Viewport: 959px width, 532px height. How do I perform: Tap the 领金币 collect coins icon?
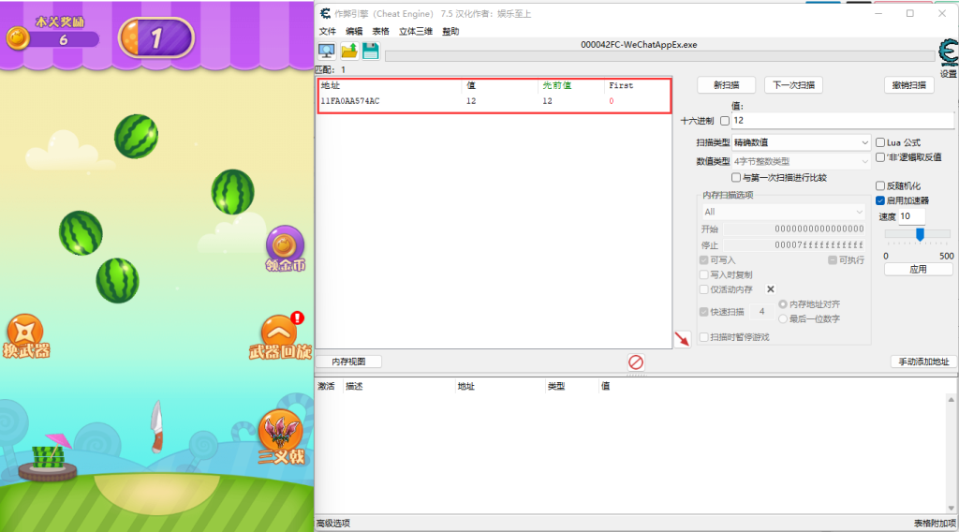click(285, 249)
